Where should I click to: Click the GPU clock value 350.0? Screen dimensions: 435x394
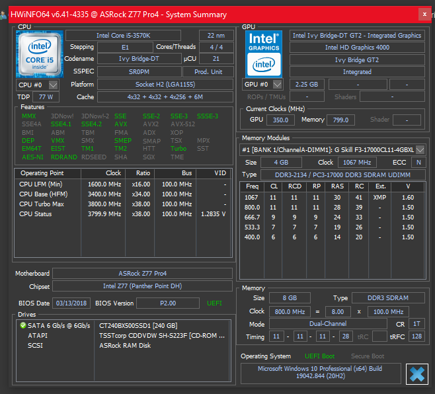tap(280, 120)
